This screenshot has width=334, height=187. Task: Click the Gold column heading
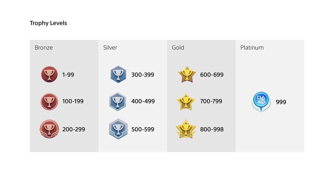point(178,48)
